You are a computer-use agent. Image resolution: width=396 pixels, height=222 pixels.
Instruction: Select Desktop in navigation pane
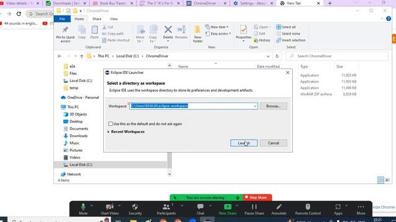76,121
